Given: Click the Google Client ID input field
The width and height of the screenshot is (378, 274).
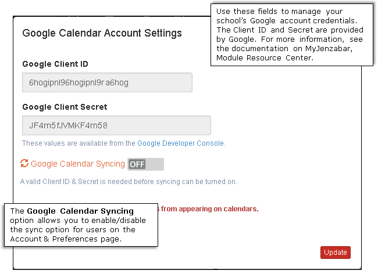Looking at the screenshot, I should coord(107,82).
